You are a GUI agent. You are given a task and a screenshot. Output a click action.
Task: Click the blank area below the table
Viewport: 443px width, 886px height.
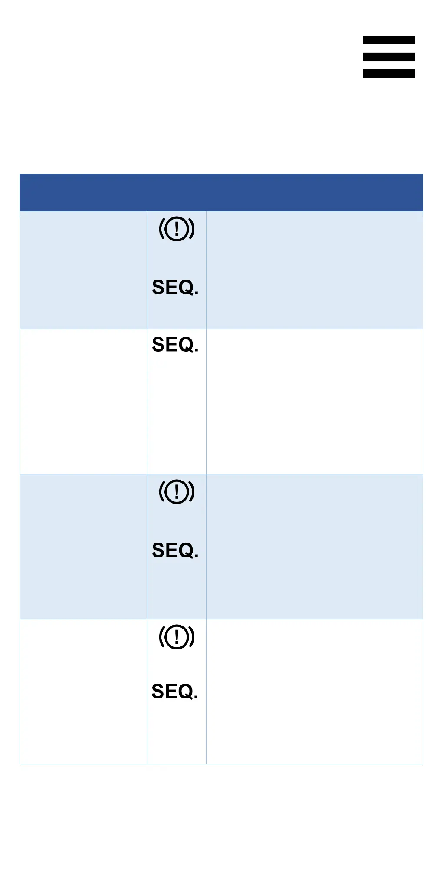221,825
